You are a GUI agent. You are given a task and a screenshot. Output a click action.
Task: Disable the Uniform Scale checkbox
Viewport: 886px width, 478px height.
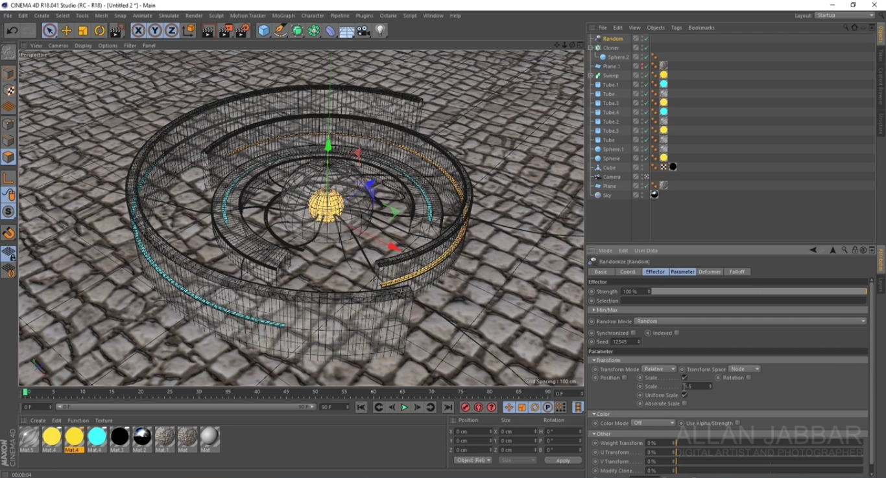[684, 395]
